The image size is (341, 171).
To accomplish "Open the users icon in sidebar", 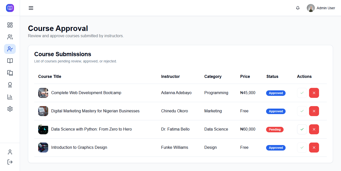I will click(10, 37).
